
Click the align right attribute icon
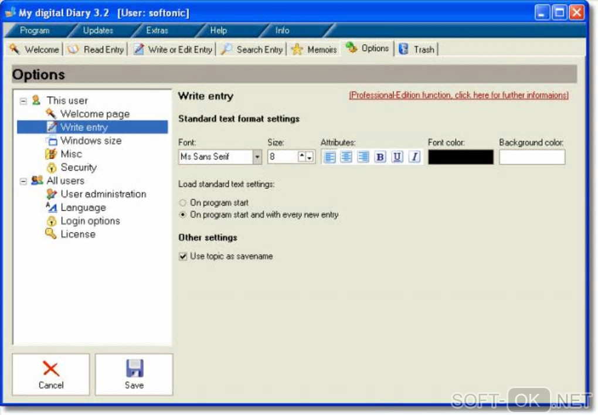click(363, 157)
